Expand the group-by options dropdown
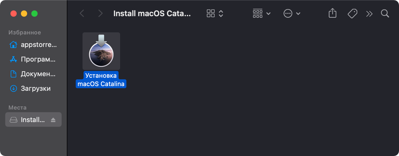This screenshot has width=399, height=156. click(262, 13)
